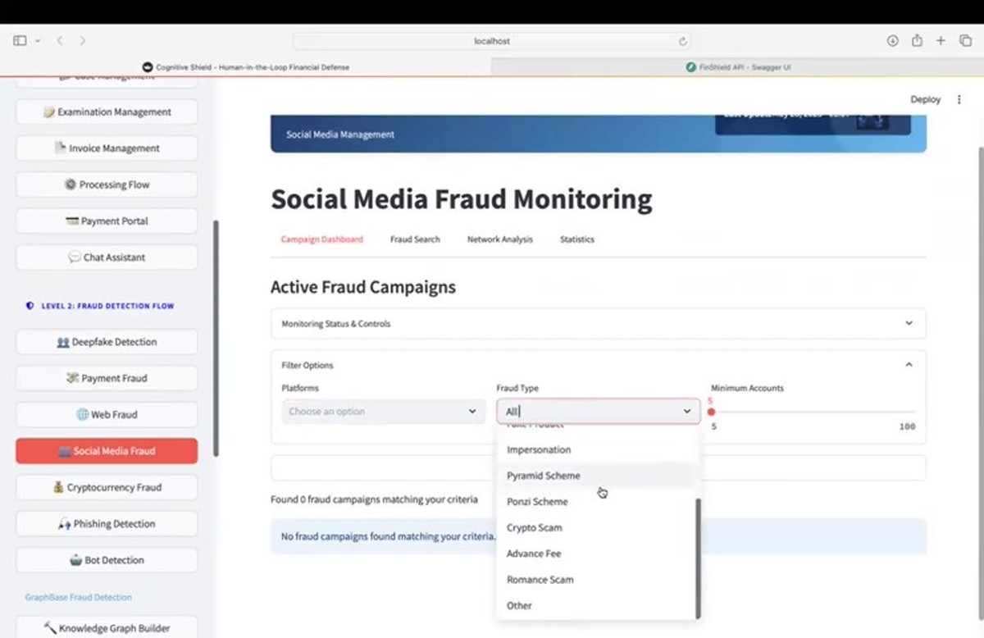
Task: Click Level 2: Fraud Detection Flow heading
Action: click(x=107, y=306)
